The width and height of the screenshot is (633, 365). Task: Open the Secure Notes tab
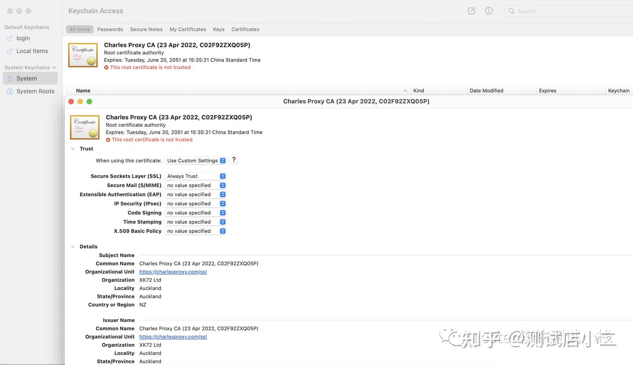(146, 29)
